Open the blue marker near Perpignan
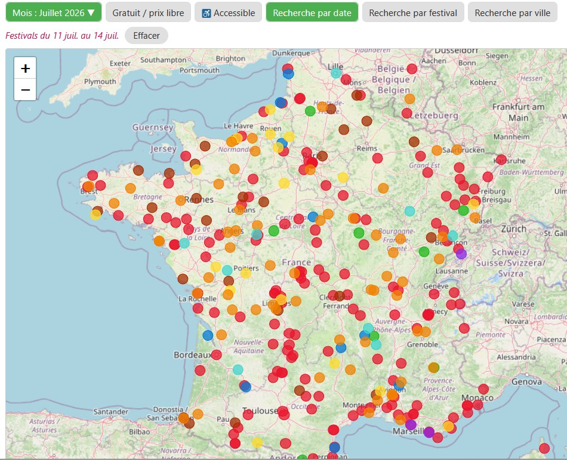The height and width of the screenshot is (460, 567). tap(334, 447)
